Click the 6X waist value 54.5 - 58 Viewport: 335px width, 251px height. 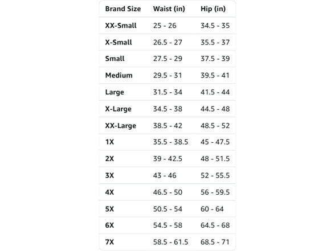coord(167,225)
